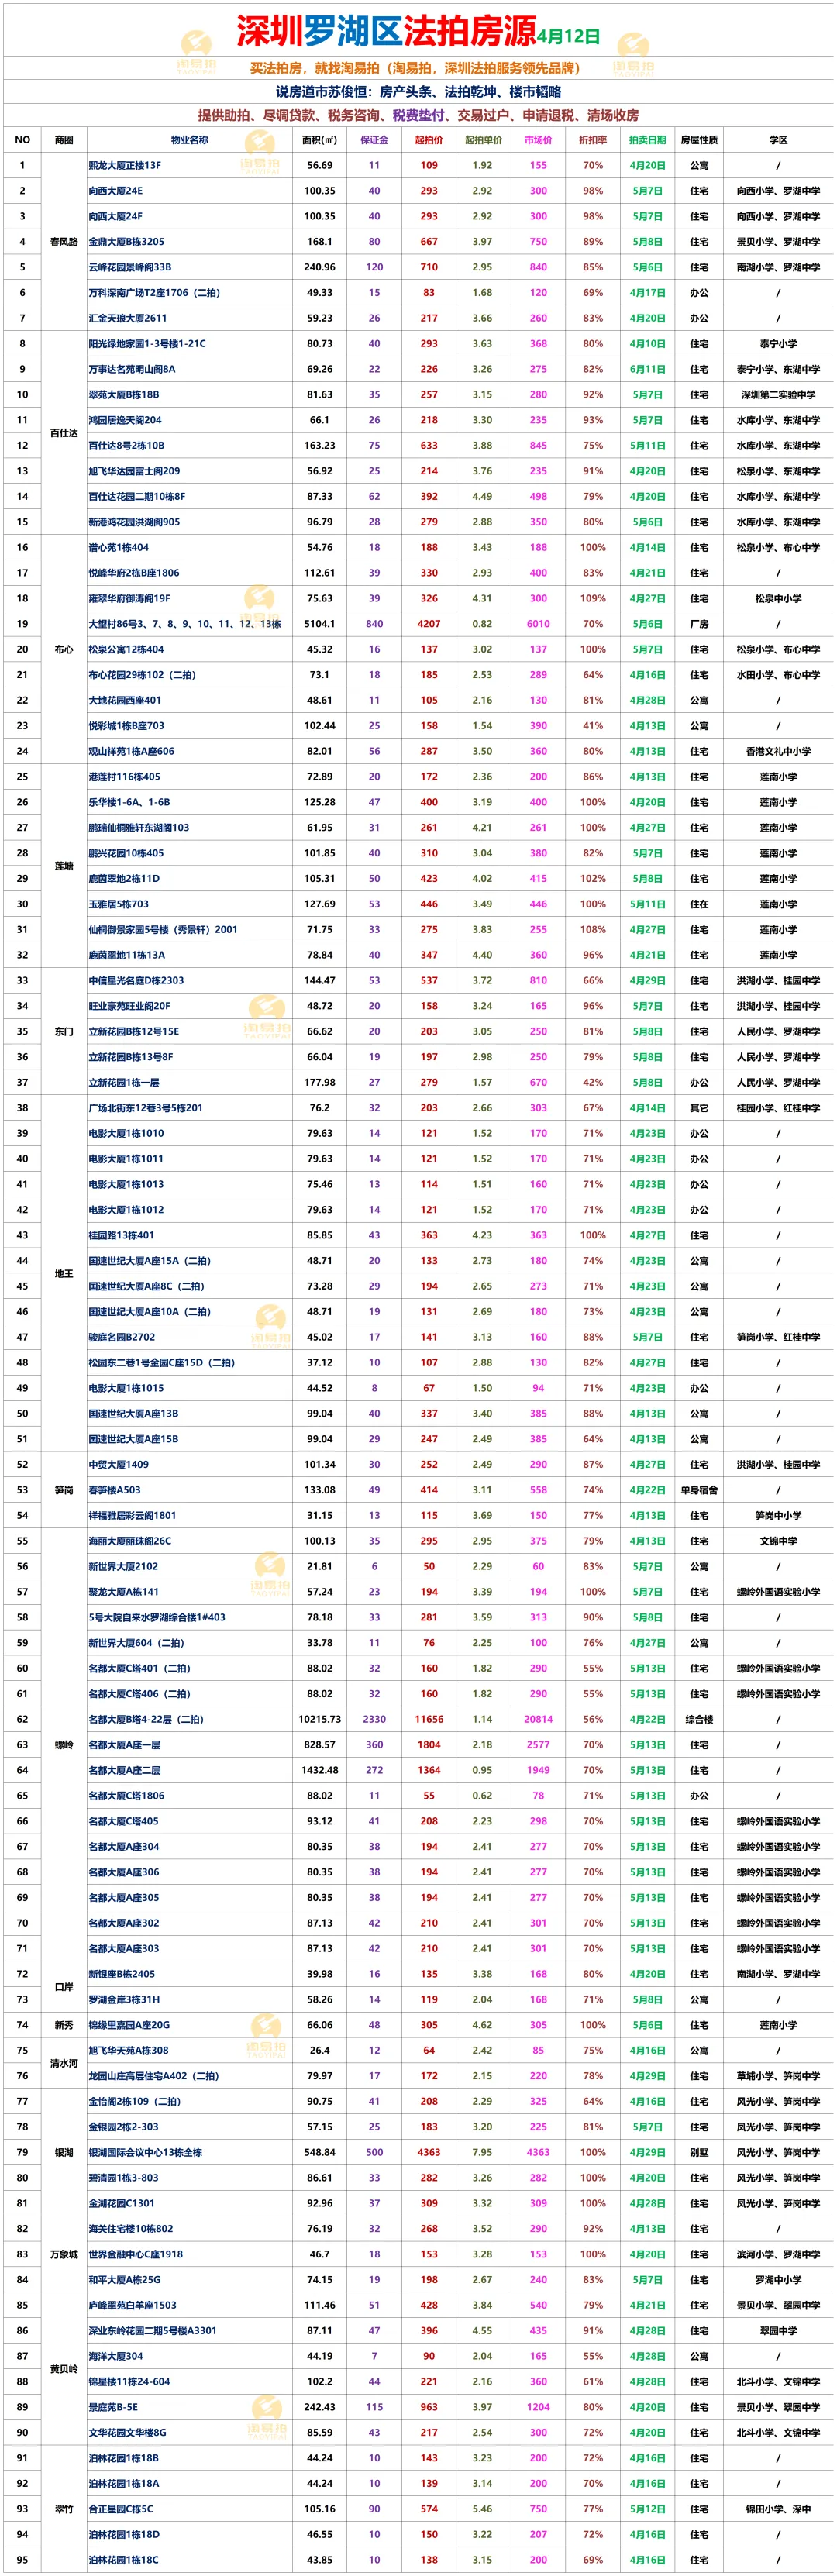
Task: Click property name 熙龙大厦正楼13F
Action: pyautogui.click(x=125, y=165)
